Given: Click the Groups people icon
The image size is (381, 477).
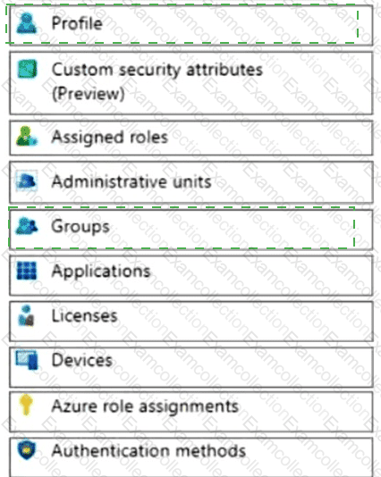Looking at the screenshot, I should point(27,226).
